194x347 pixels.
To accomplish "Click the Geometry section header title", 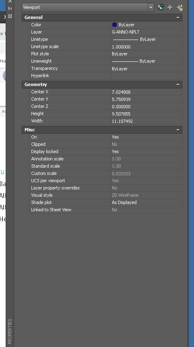I will (35, 84).
